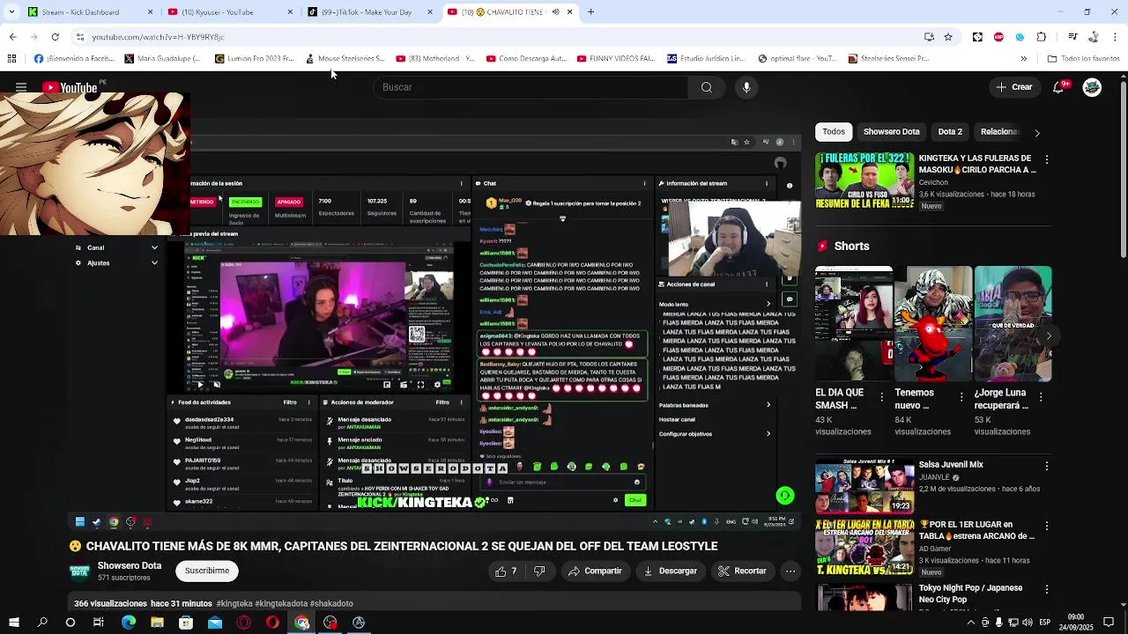Open Windows taskbar search
1128x634 pixels.
click(41, 623)
